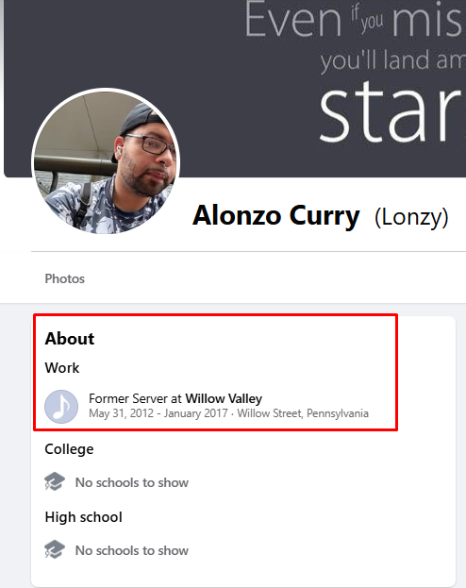Select the High school subsection heading
Screen dimensions: 466x588
83,517
